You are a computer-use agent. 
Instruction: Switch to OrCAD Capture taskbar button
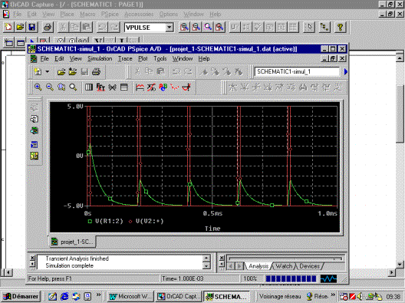click(x=179, y=296)
